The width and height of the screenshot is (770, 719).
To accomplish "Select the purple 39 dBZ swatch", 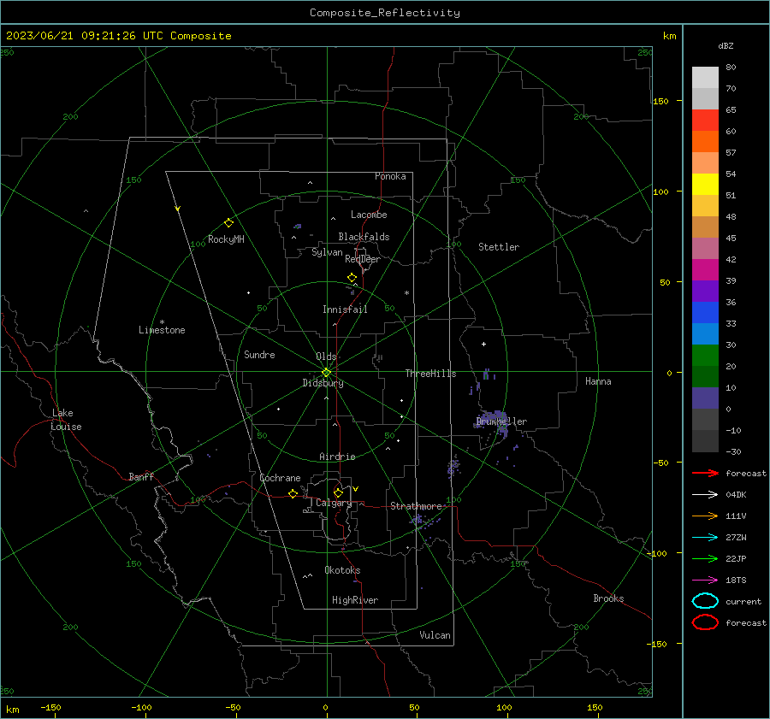I will [705, 291].
